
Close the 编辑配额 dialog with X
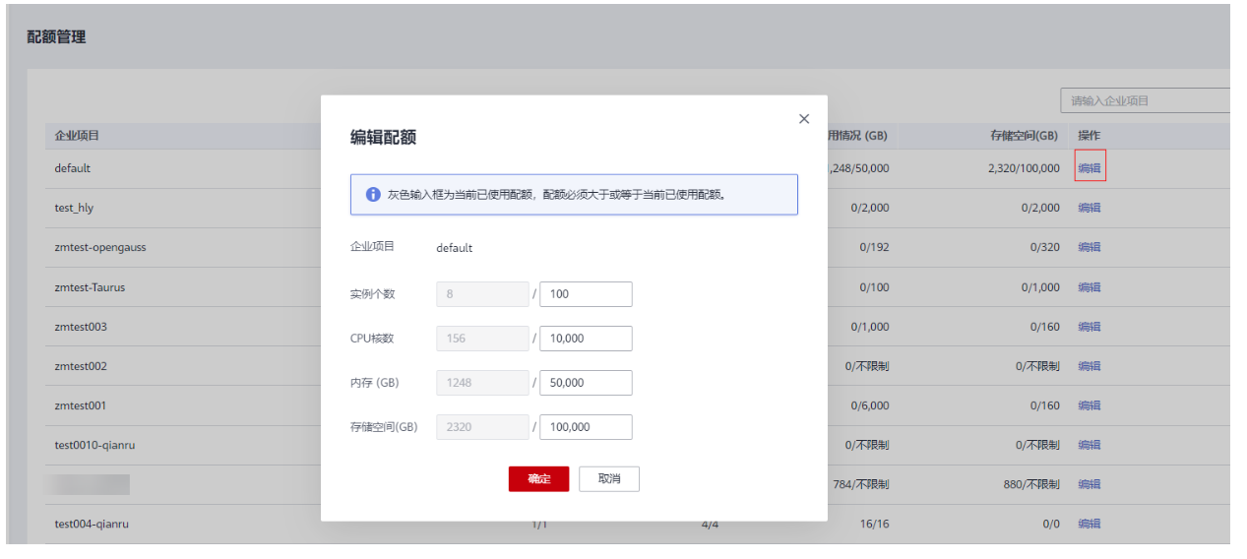coord(804,119)
